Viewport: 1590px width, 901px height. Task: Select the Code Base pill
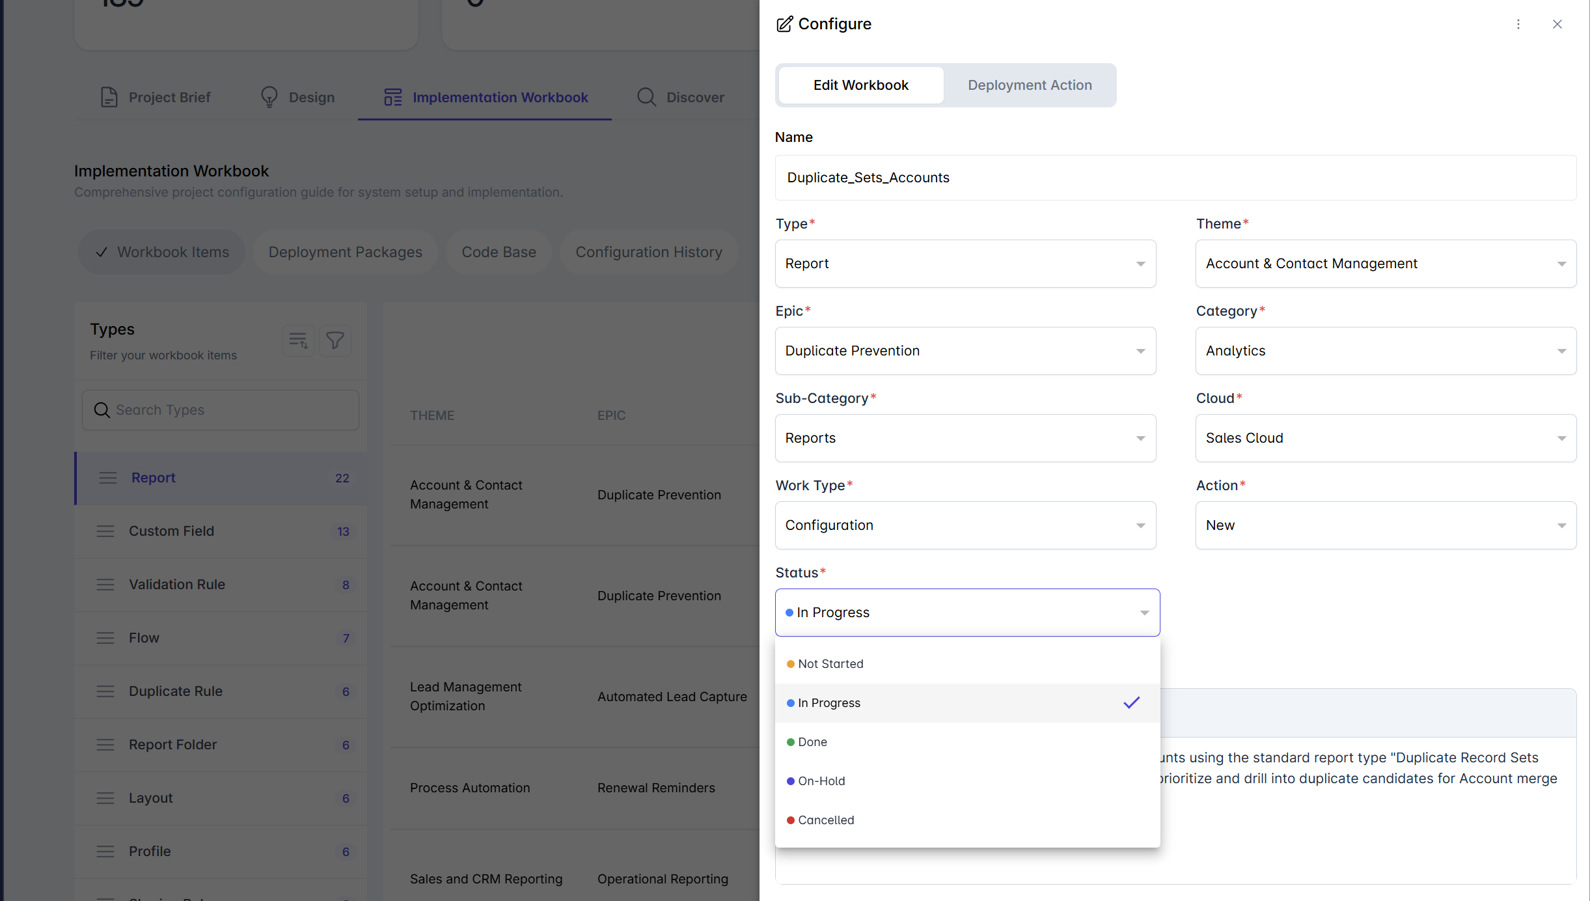(499, 252)
